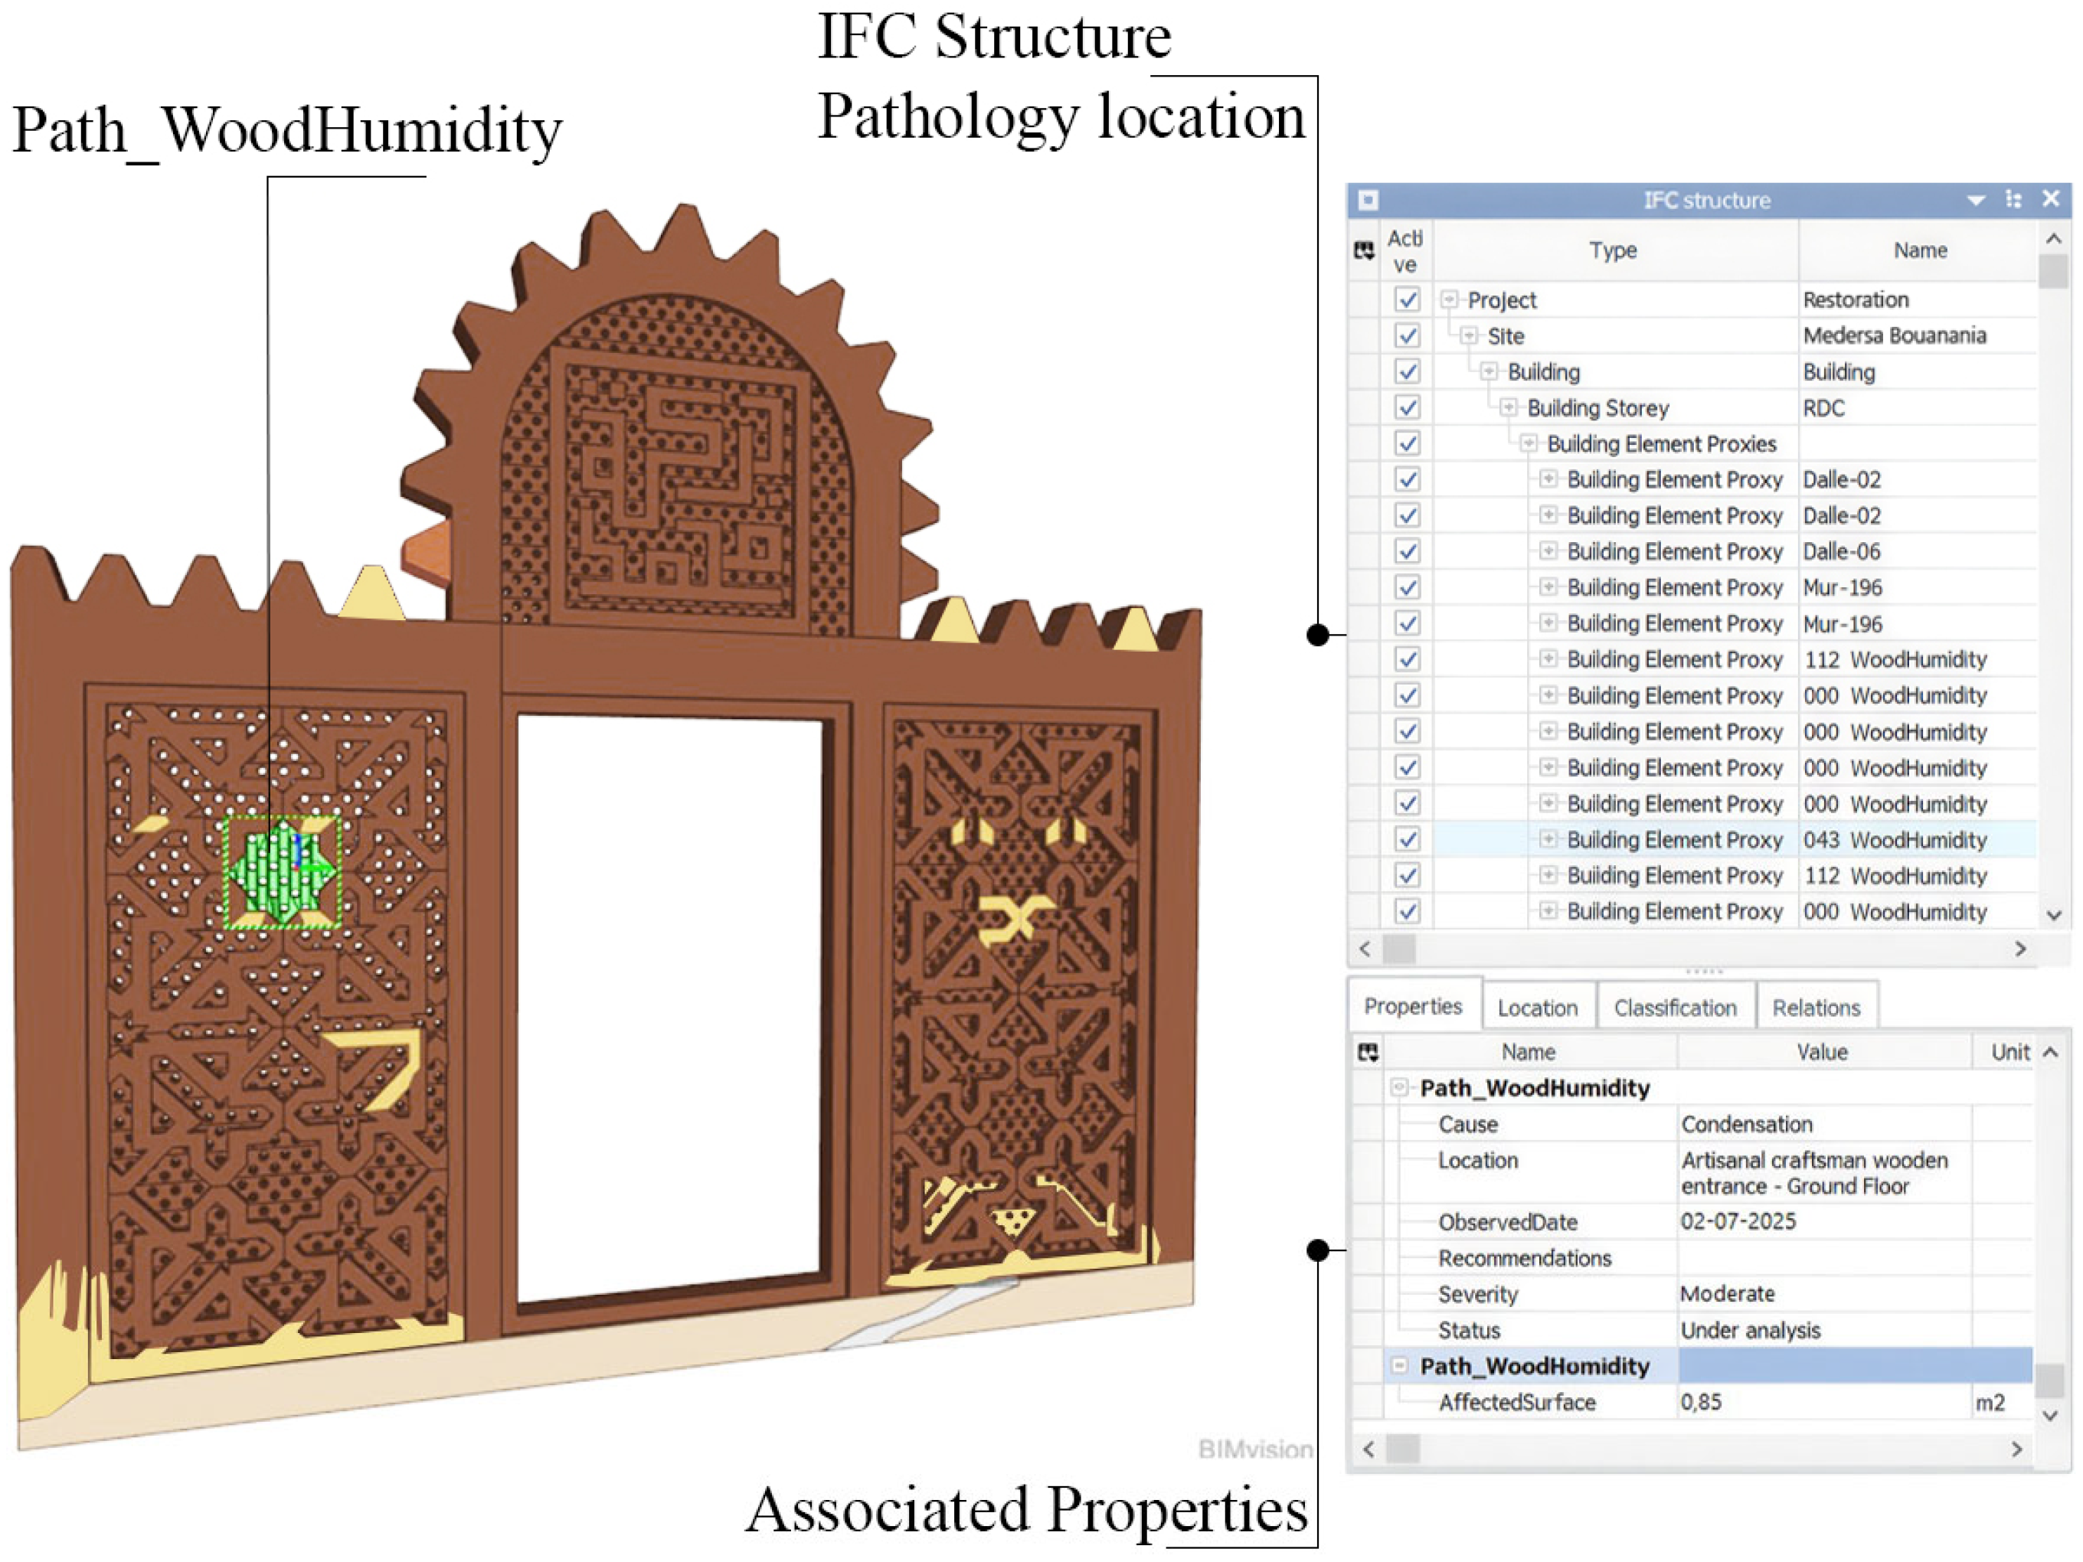Switch to the Properties tab
The height and width of the screenshot is (1562, 2083).
(1414, 1005)
